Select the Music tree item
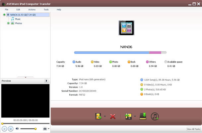 point(18,19)
